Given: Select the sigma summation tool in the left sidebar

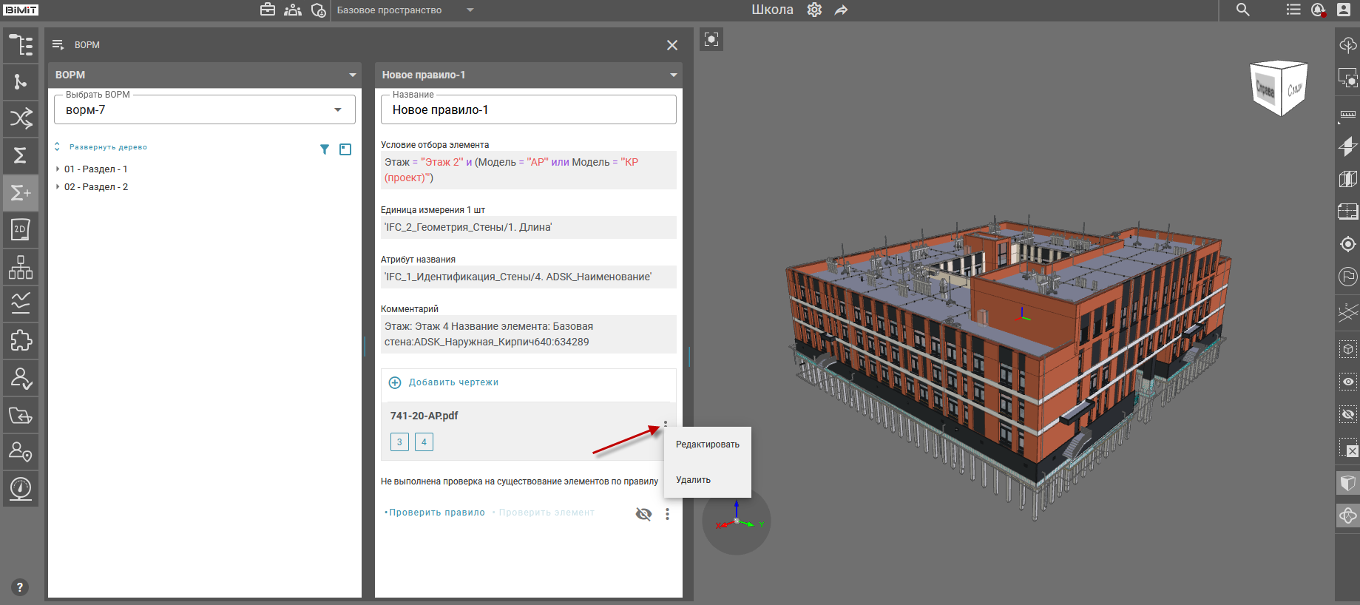Looking at the screenshot, I should pyautogui.click(x=21, y=155).
